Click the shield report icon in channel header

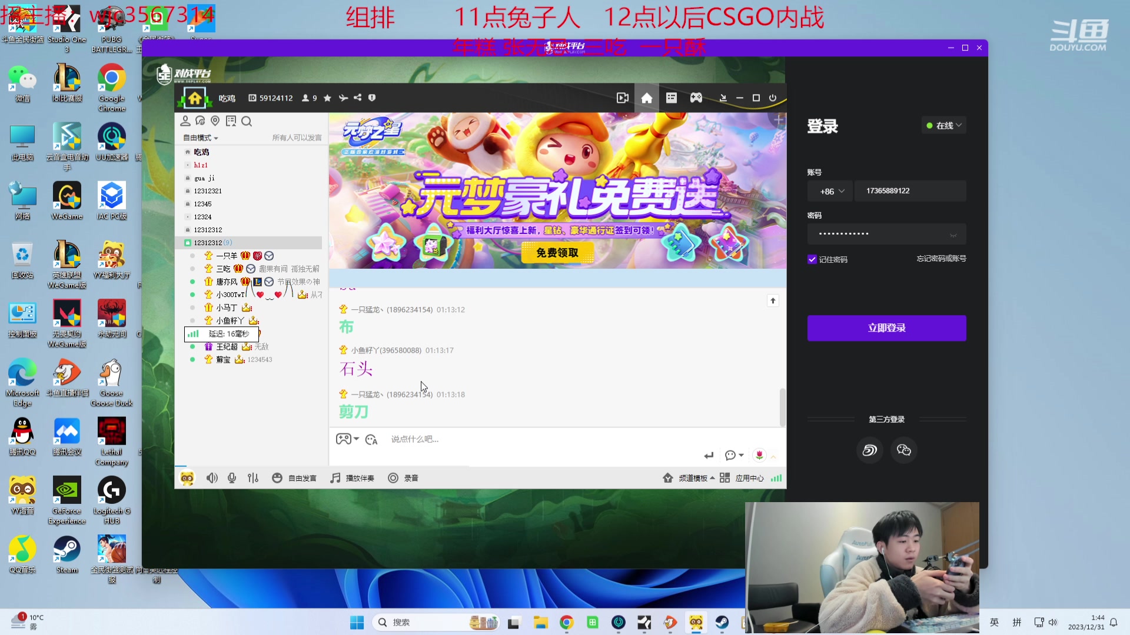[x=372, y=98]
